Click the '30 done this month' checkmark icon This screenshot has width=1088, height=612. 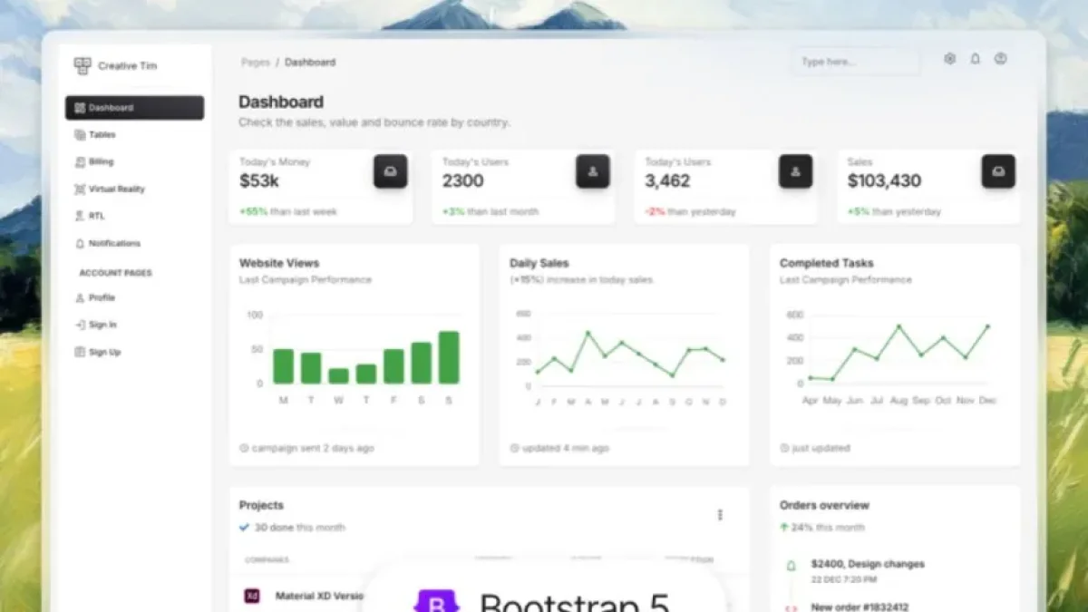coord(244,527)
